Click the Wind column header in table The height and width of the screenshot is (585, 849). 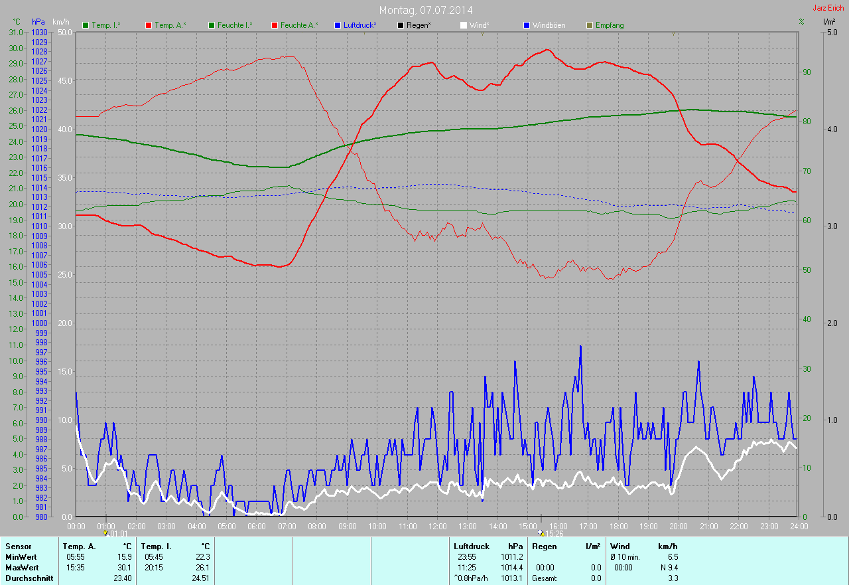coord(620,546)
